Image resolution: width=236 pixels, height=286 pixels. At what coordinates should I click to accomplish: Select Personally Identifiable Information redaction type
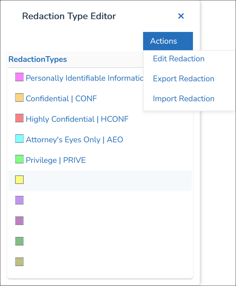(84, 78)
